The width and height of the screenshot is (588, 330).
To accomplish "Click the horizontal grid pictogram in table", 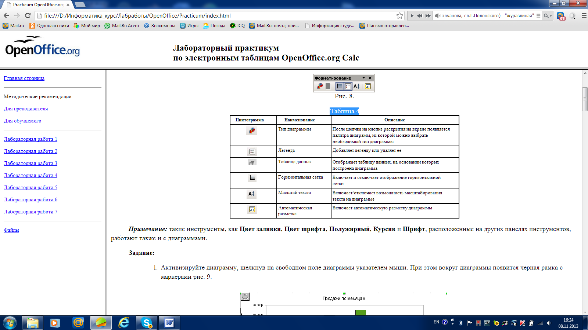I will tap(252, 178).
